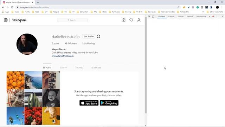Open the Chrome three-dot menu
225x127 pixels.
click(x=222, y=7)
